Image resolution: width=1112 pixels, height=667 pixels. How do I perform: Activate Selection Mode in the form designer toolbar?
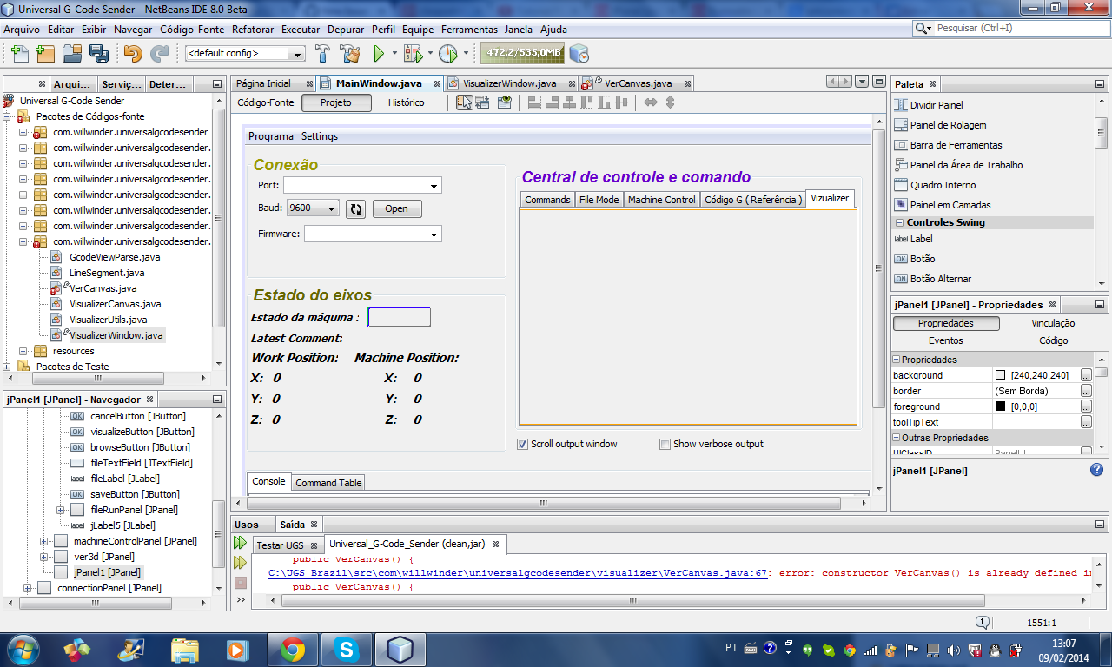click(465, 102)
